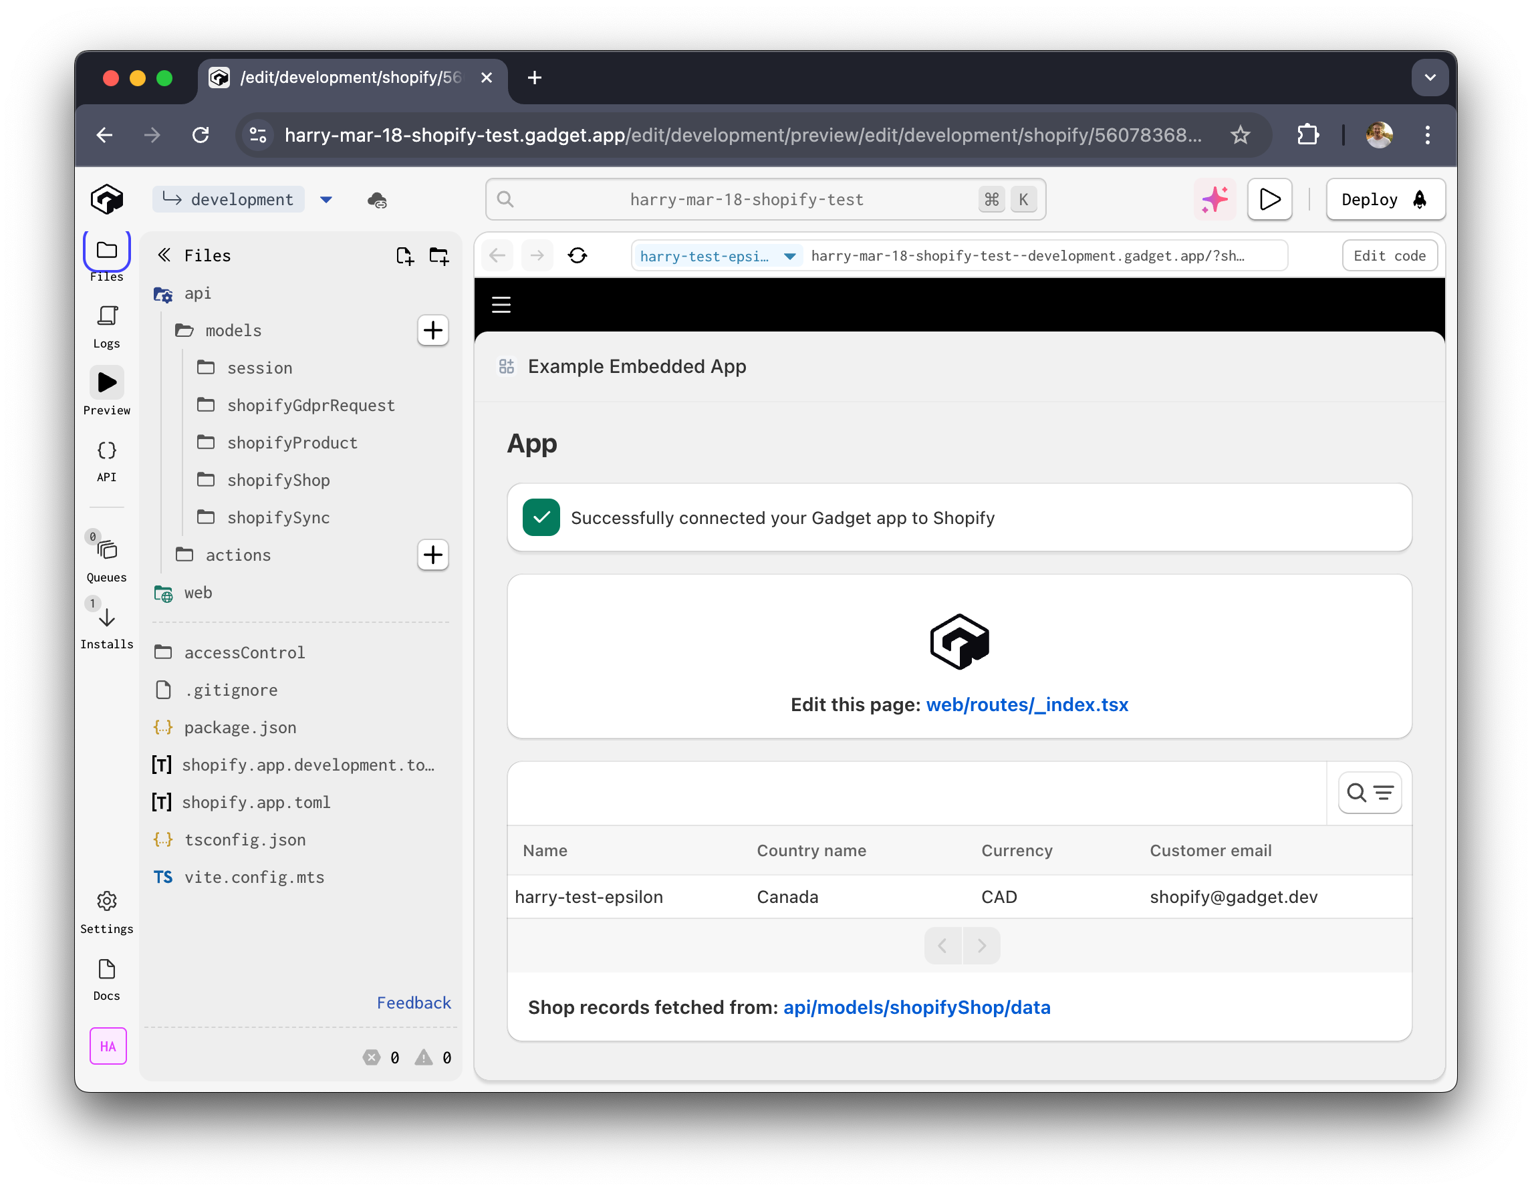
Task: Expand the accessControl folder
Action: 229,652
